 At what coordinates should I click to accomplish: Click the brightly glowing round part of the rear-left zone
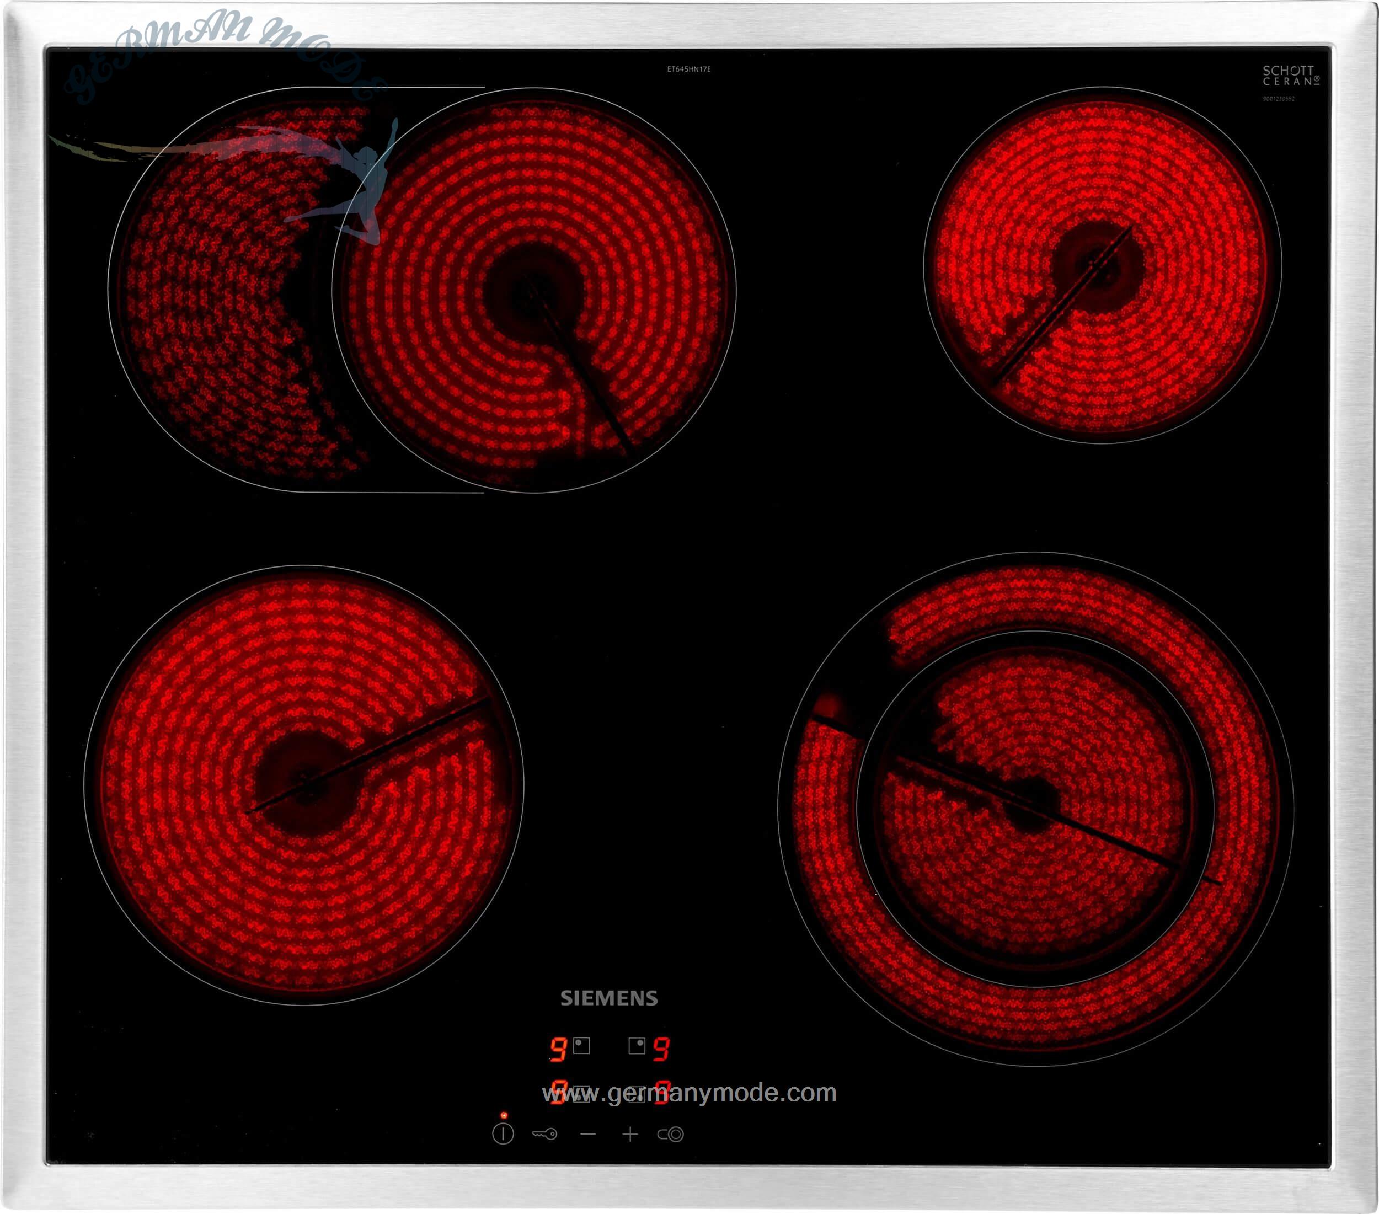533,291
